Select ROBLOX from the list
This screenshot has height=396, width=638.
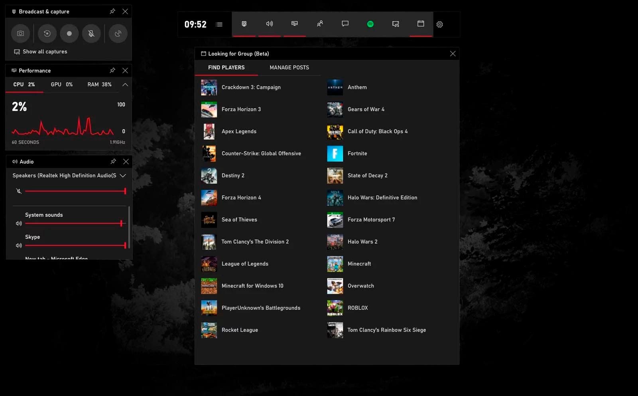click(358, 308)
